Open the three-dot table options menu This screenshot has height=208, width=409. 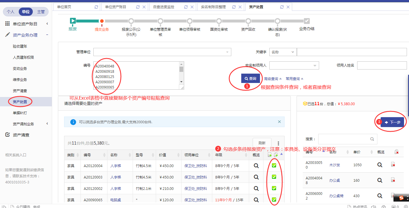[278, 143]
